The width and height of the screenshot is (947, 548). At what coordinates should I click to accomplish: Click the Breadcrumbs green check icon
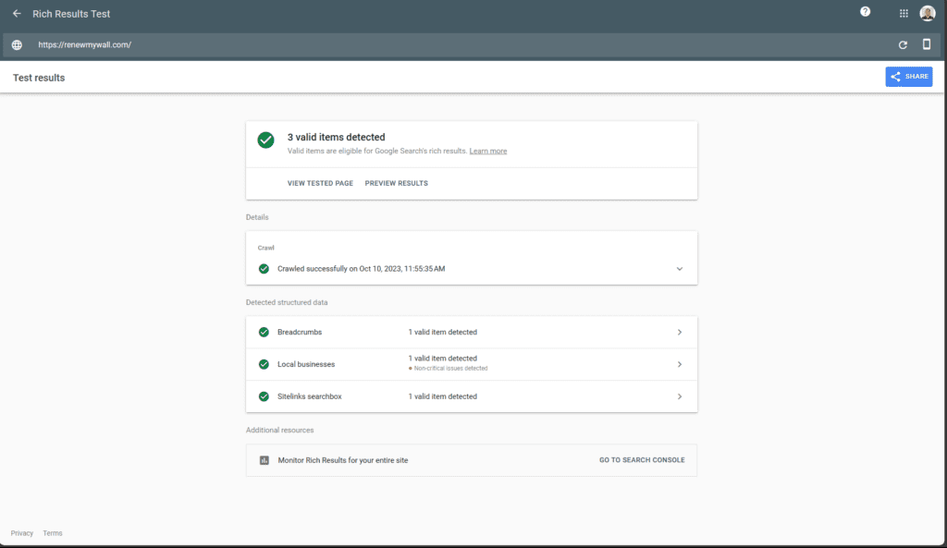point(264,332)
